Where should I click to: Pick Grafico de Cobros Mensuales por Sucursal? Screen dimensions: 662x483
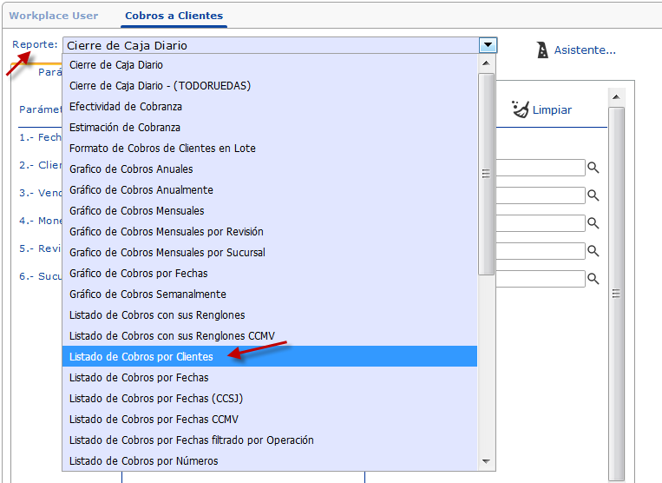(x=270, y=253)
